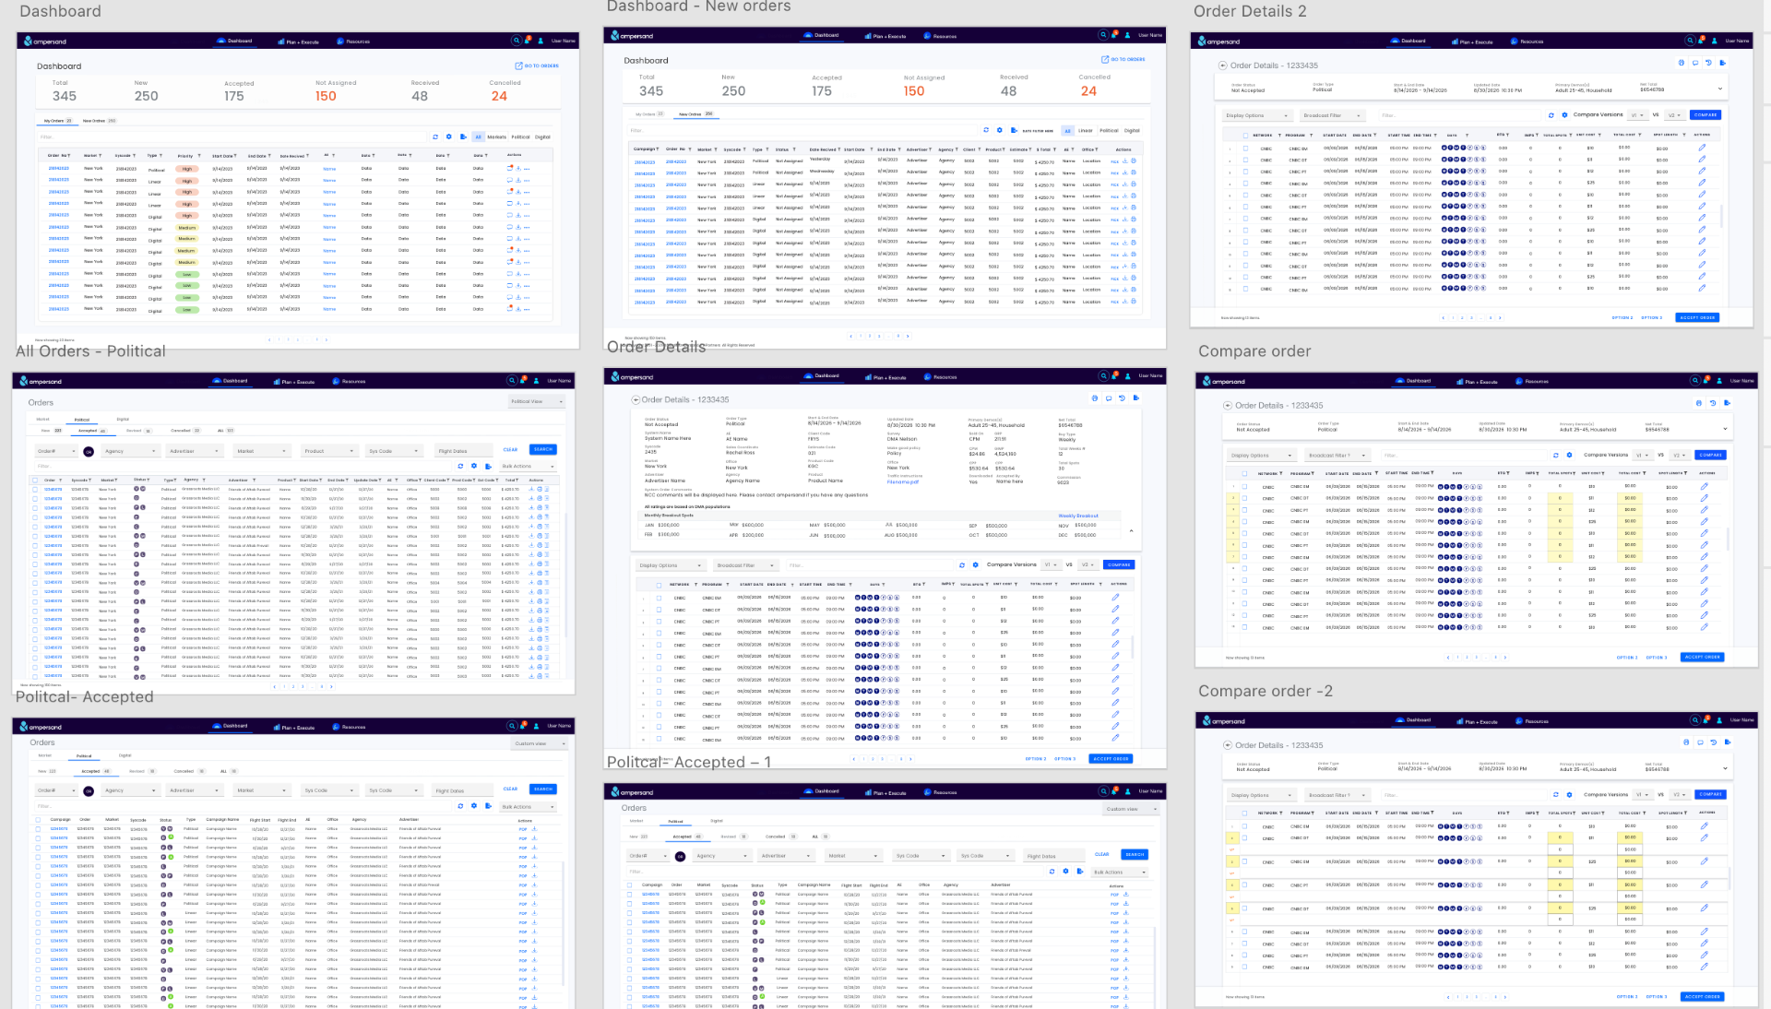This screenshot has width=1771, height=1009.
Task: Select Political filter tab in top-left Dashboard frame
Action: coord(521,137)
